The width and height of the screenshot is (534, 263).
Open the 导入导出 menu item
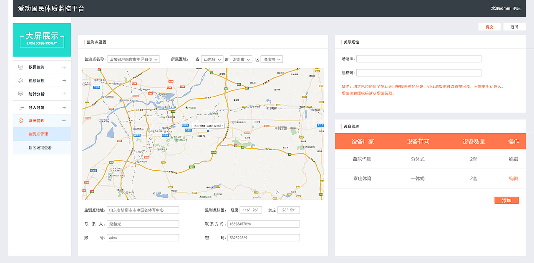click(42, 107)
